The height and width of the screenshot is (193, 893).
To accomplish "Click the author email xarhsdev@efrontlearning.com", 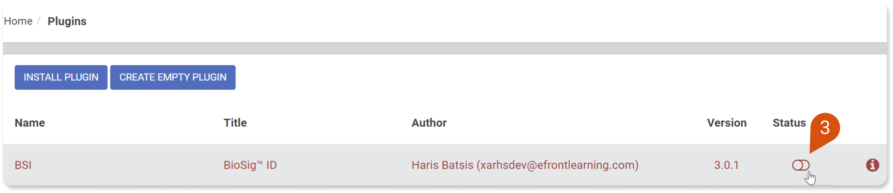I will pyautogui.click(x=558, y=165).
